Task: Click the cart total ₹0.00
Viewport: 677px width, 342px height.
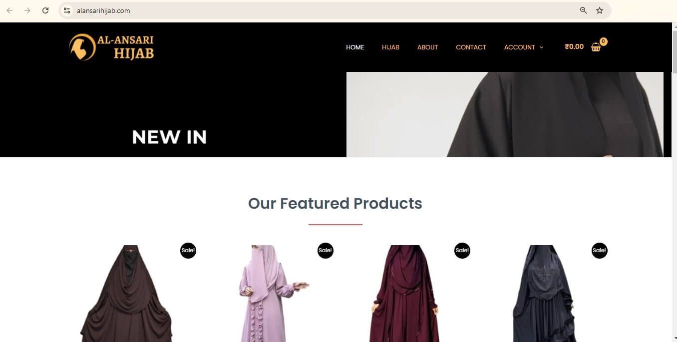Action: (574, 46)
